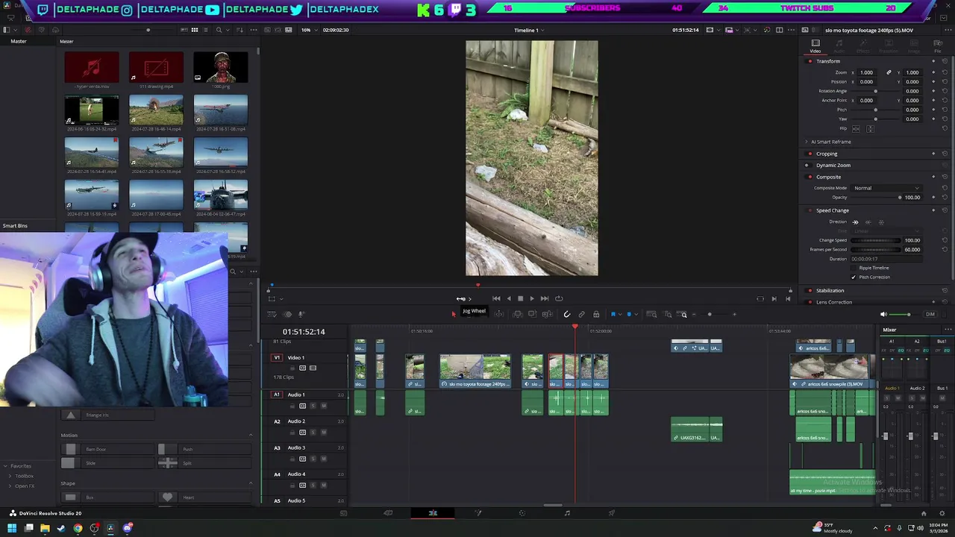The height and width of the screenshot is (537, 955).
Task: Toggle timeline Snapping magnet icon
Action: click(567, 315)
